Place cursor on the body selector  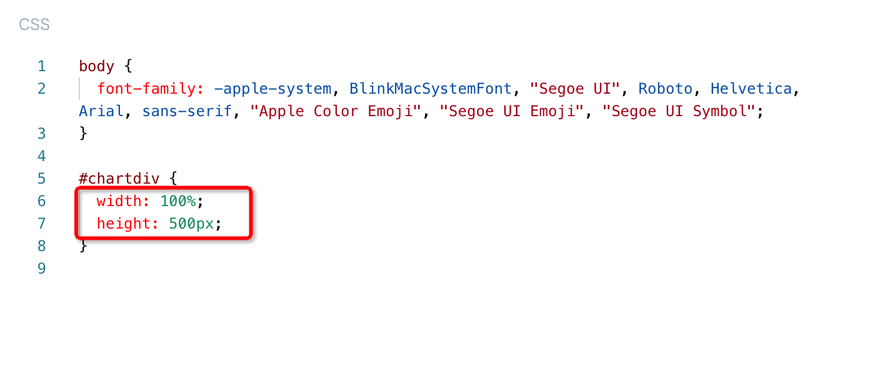(97, 66)
